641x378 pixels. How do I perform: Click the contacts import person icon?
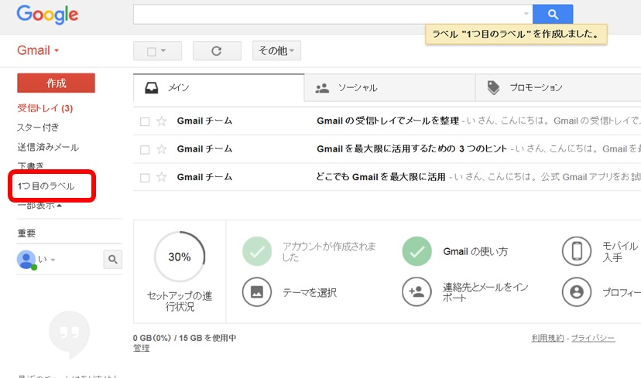(x=416, y=292)
